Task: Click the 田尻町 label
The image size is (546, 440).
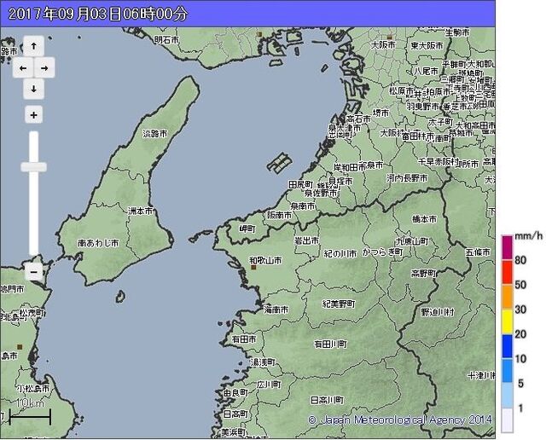Action: pyautogui.click(x=300, y=184)
